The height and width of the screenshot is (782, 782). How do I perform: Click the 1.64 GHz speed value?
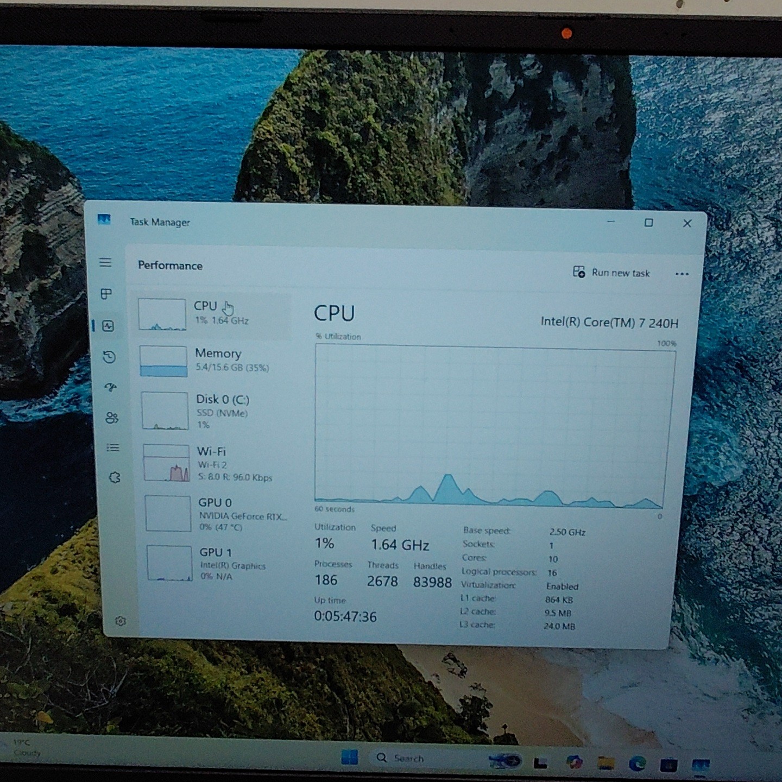(400, 545)
